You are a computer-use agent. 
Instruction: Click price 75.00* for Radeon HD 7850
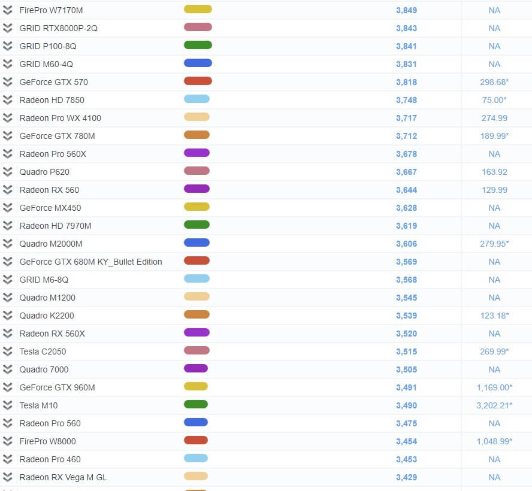494,101
